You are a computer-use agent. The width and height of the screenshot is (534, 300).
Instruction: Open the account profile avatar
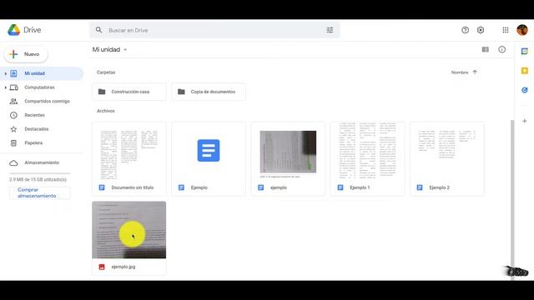point(522,30)
